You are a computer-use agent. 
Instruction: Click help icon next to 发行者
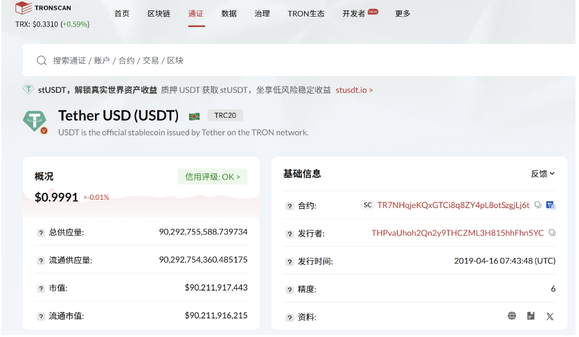pos(289,234)
